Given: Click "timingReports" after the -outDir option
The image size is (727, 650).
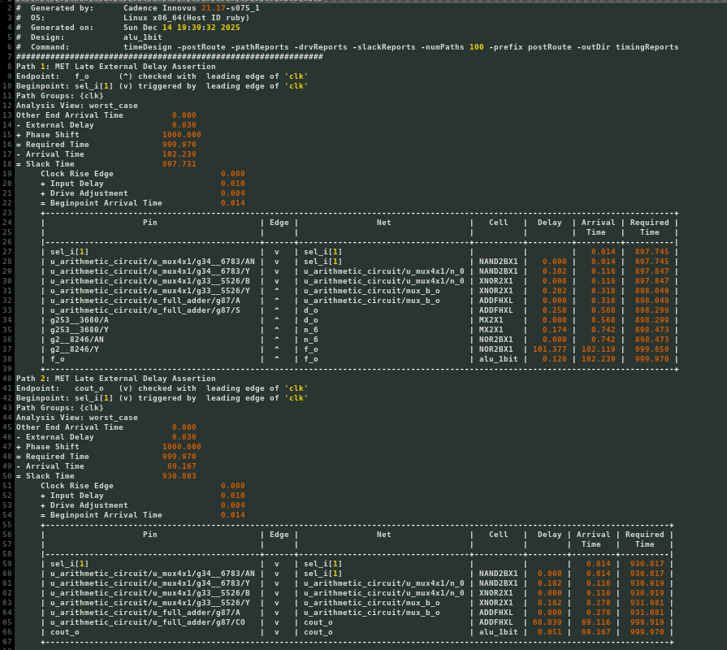Looking at the screenshot, I should point(647,47).
